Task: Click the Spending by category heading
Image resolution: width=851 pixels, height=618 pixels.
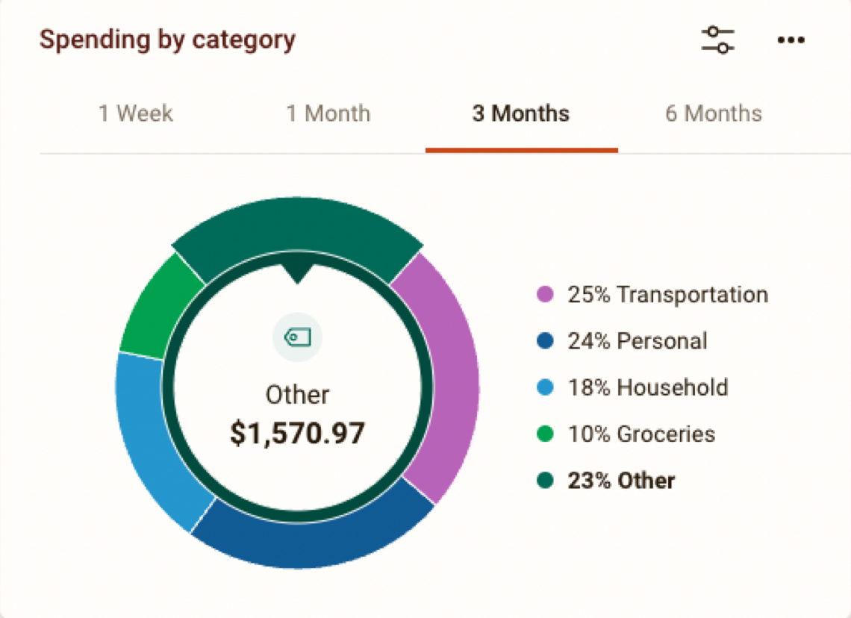Action: [x=167, y=40]
